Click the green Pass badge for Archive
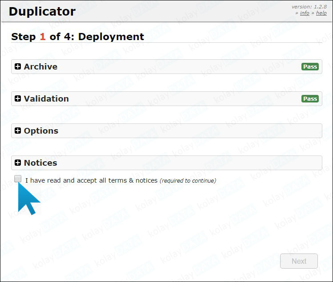 [x=310, y=67]
